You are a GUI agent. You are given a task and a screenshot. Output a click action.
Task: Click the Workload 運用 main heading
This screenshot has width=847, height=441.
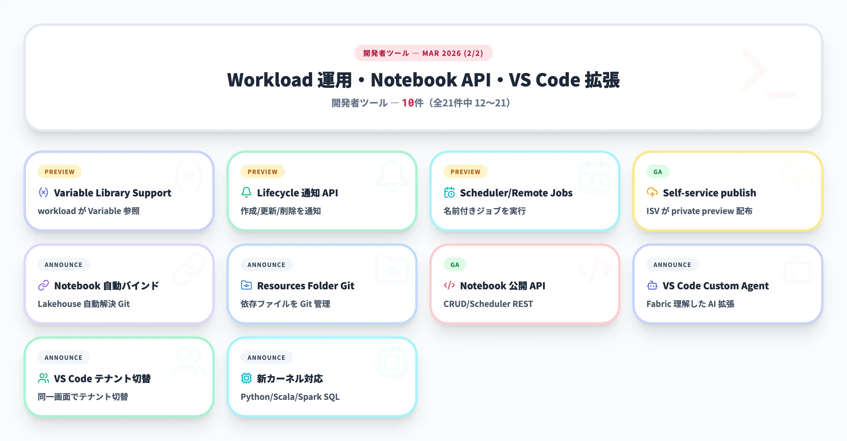click(x=423, y=80)
